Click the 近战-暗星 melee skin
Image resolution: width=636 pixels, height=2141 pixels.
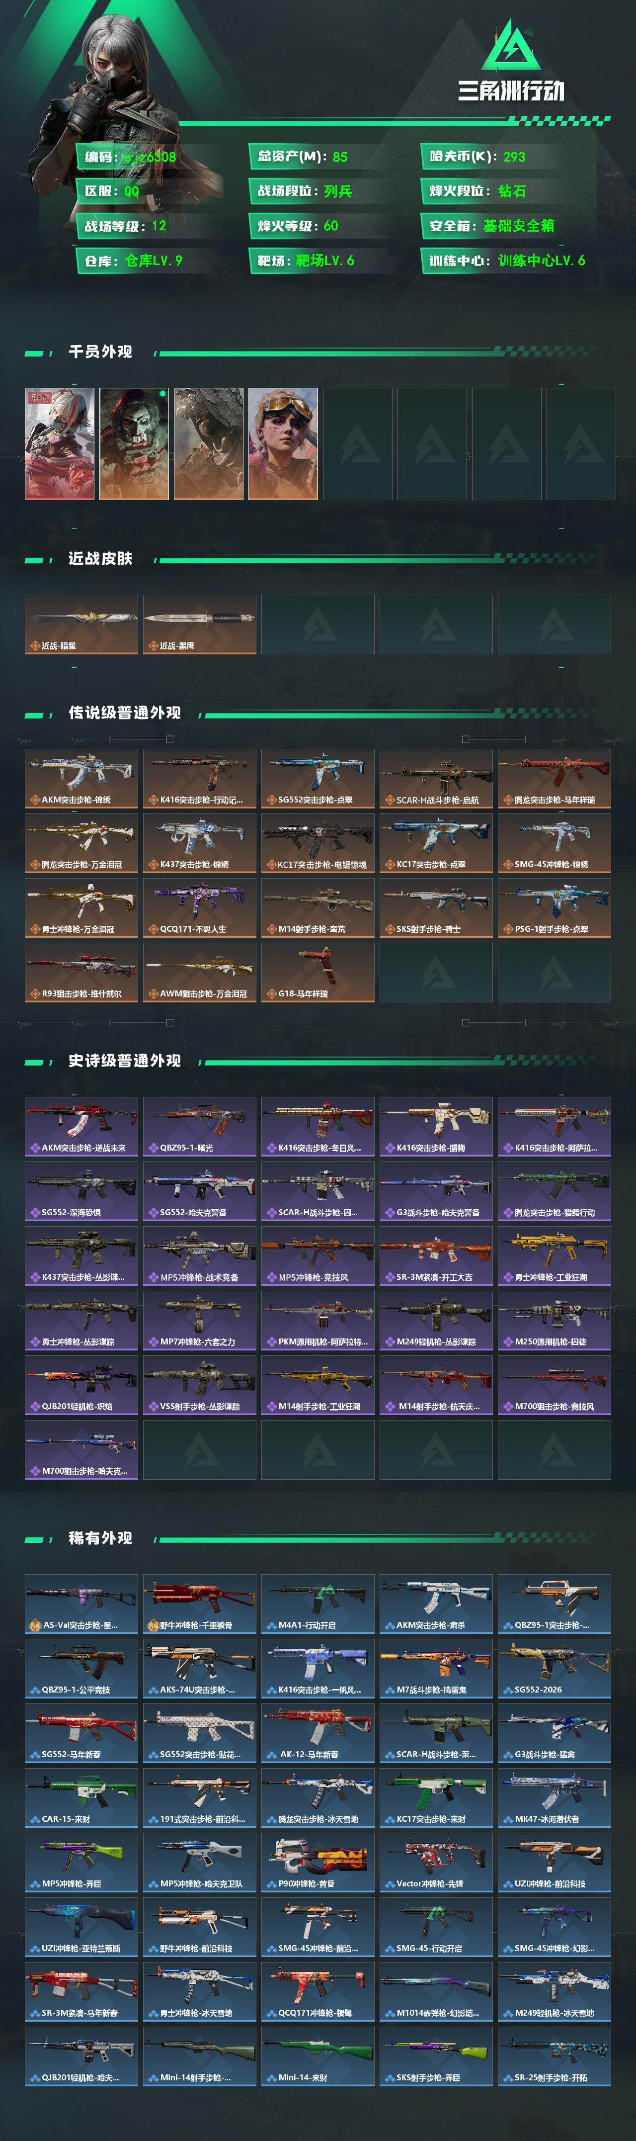click(x=81, y=624)
